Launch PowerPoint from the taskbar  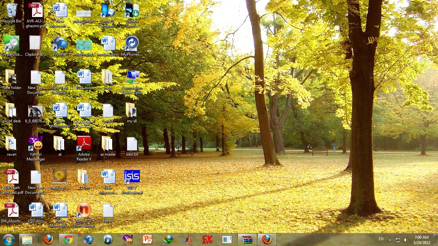tap(148, 240)
